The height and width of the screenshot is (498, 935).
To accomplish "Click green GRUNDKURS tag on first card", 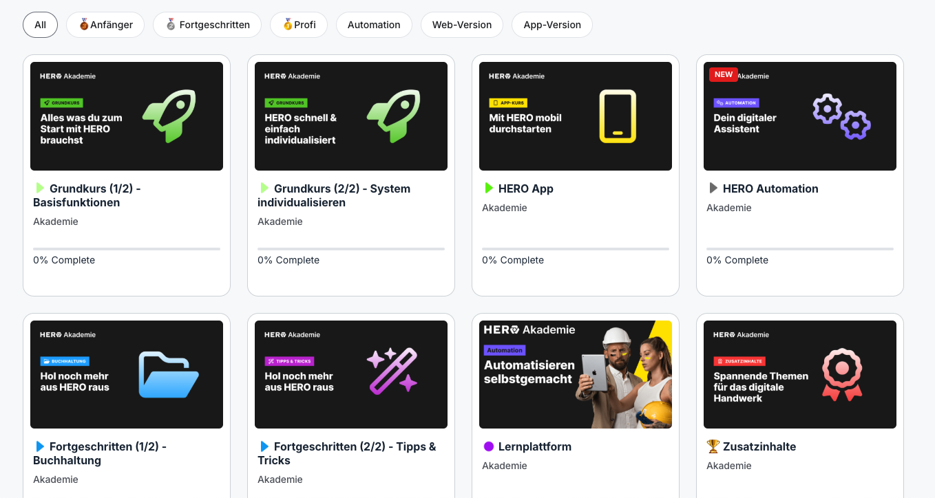I will click(61, 102).
